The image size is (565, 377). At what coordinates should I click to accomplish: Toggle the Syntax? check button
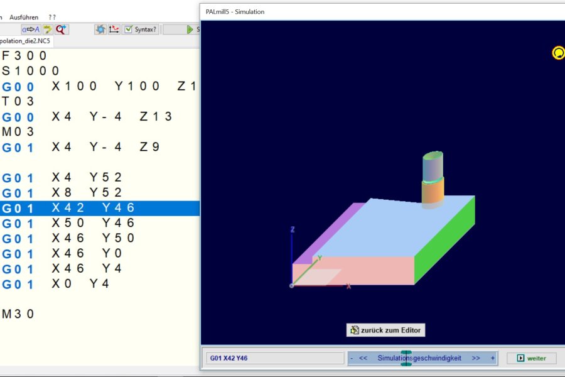point(141,29)
